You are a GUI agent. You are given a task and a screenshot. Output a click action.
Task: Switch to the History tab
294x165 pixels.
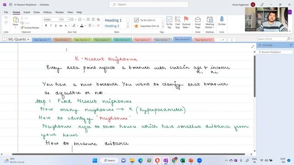coord(47,12)
